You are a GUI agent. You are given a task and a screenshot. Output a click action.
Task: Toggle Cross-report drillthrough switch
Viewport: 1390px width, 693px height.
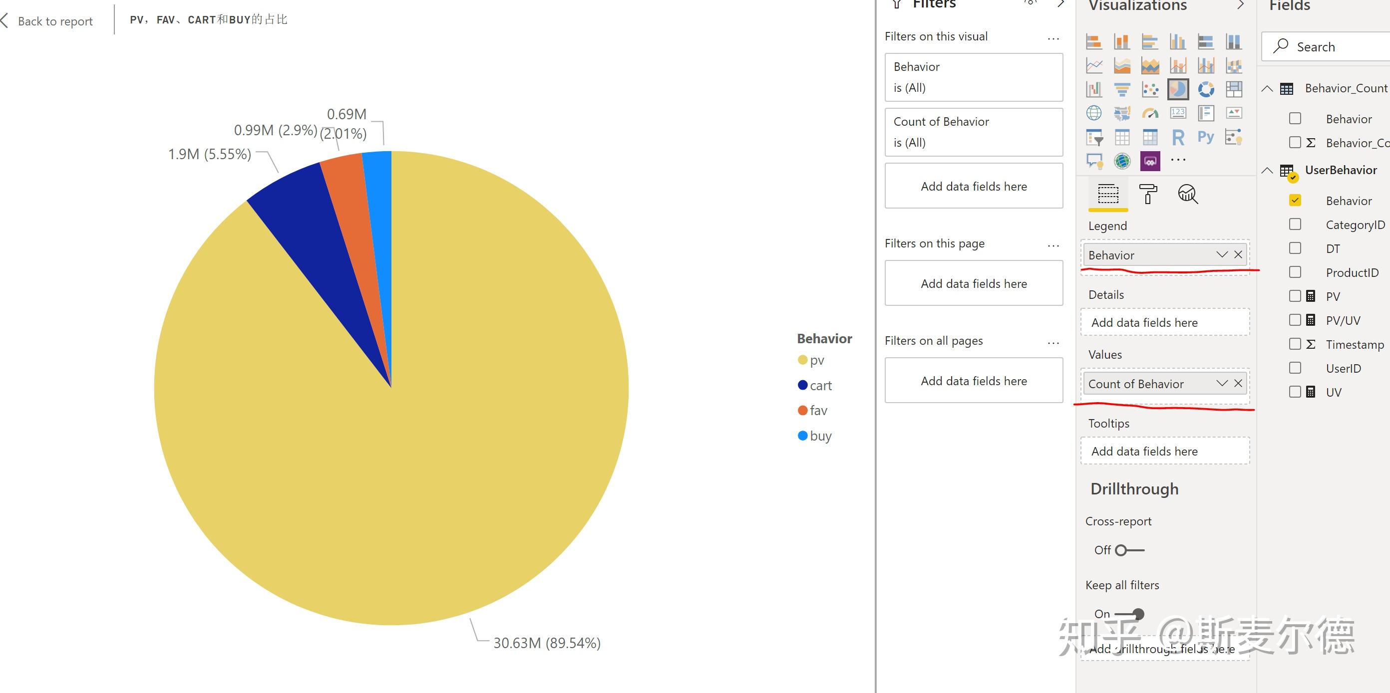[1130, 550]
